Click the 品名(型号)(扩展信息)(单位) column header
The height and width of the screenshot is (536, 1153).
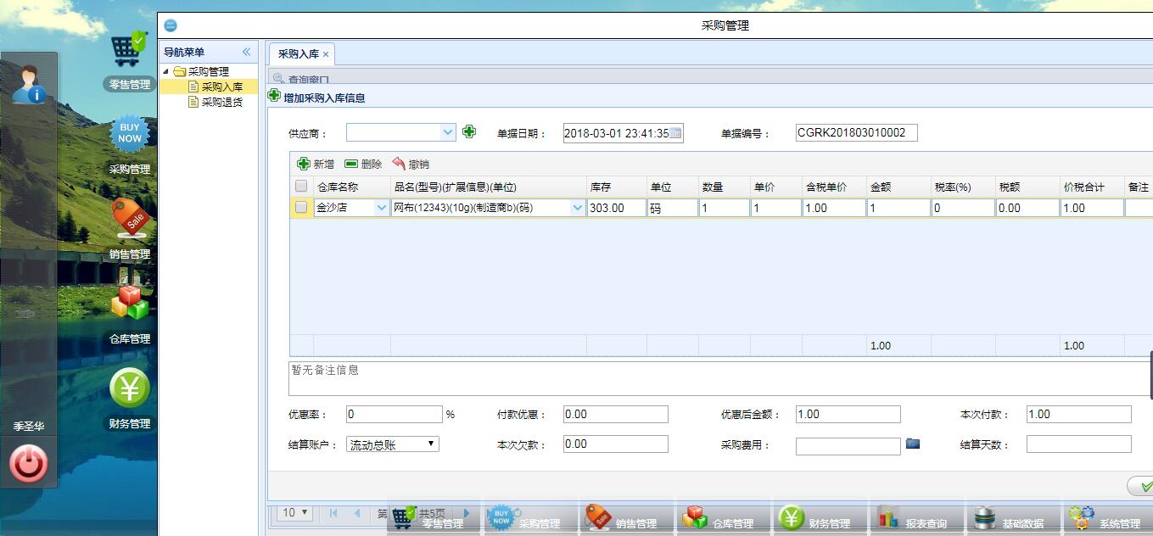pyautogui.click(x=488, y=187)
